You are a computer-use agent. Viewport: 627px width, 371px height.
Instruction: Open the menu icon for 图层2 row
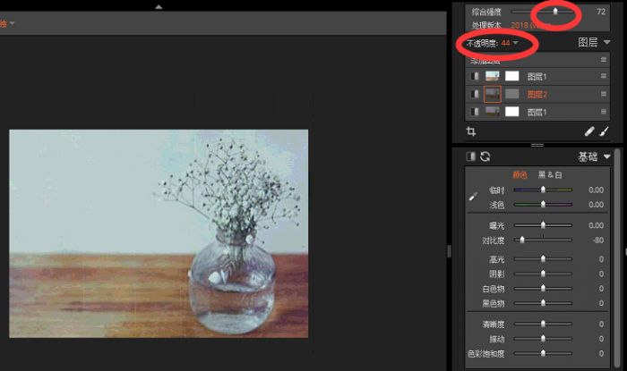coord(604,94)
